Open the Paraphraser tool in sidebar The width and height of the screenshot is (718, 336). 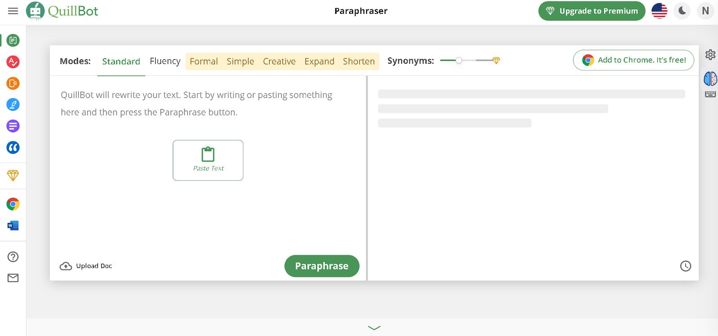[13, 40]
